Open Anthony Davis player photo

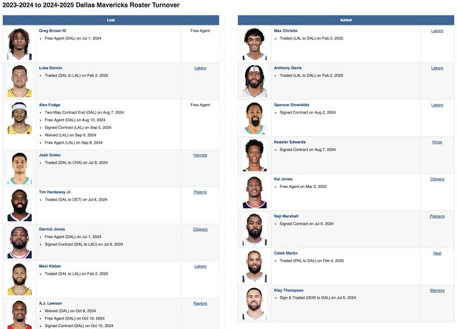pos(255,81)
